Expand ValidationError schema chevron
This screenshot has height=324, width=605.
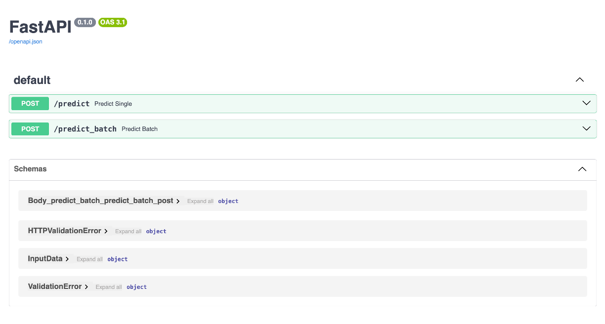86,287
